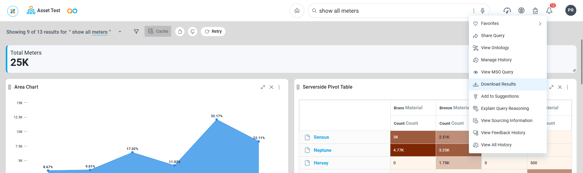Open the dashboard speedometer icon
The image size is (583, 173).
click(x=507, y=11)
